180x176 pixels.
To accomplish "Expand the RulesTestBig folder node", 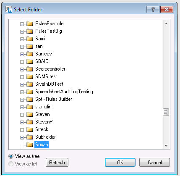I will pyautogui.click(x=22, y=32).
